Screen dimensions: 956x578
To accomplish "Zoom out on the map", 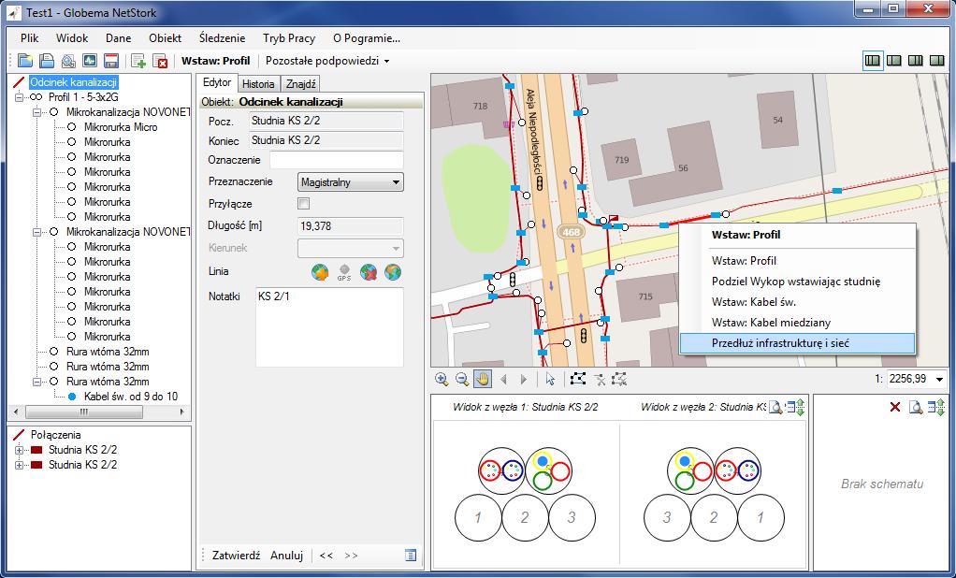I will pyautogui.click(x=462, y=379).
